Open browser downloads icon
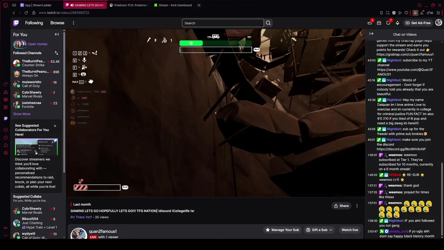This screenshot has height=250, width=444. (421, 13)
